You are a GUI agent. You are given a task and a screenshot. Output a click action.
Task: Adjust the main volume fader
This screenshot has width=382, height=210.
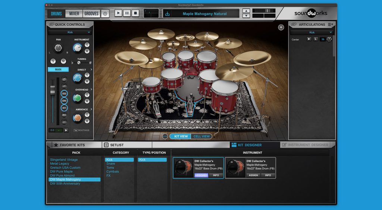tap(53, 90)
